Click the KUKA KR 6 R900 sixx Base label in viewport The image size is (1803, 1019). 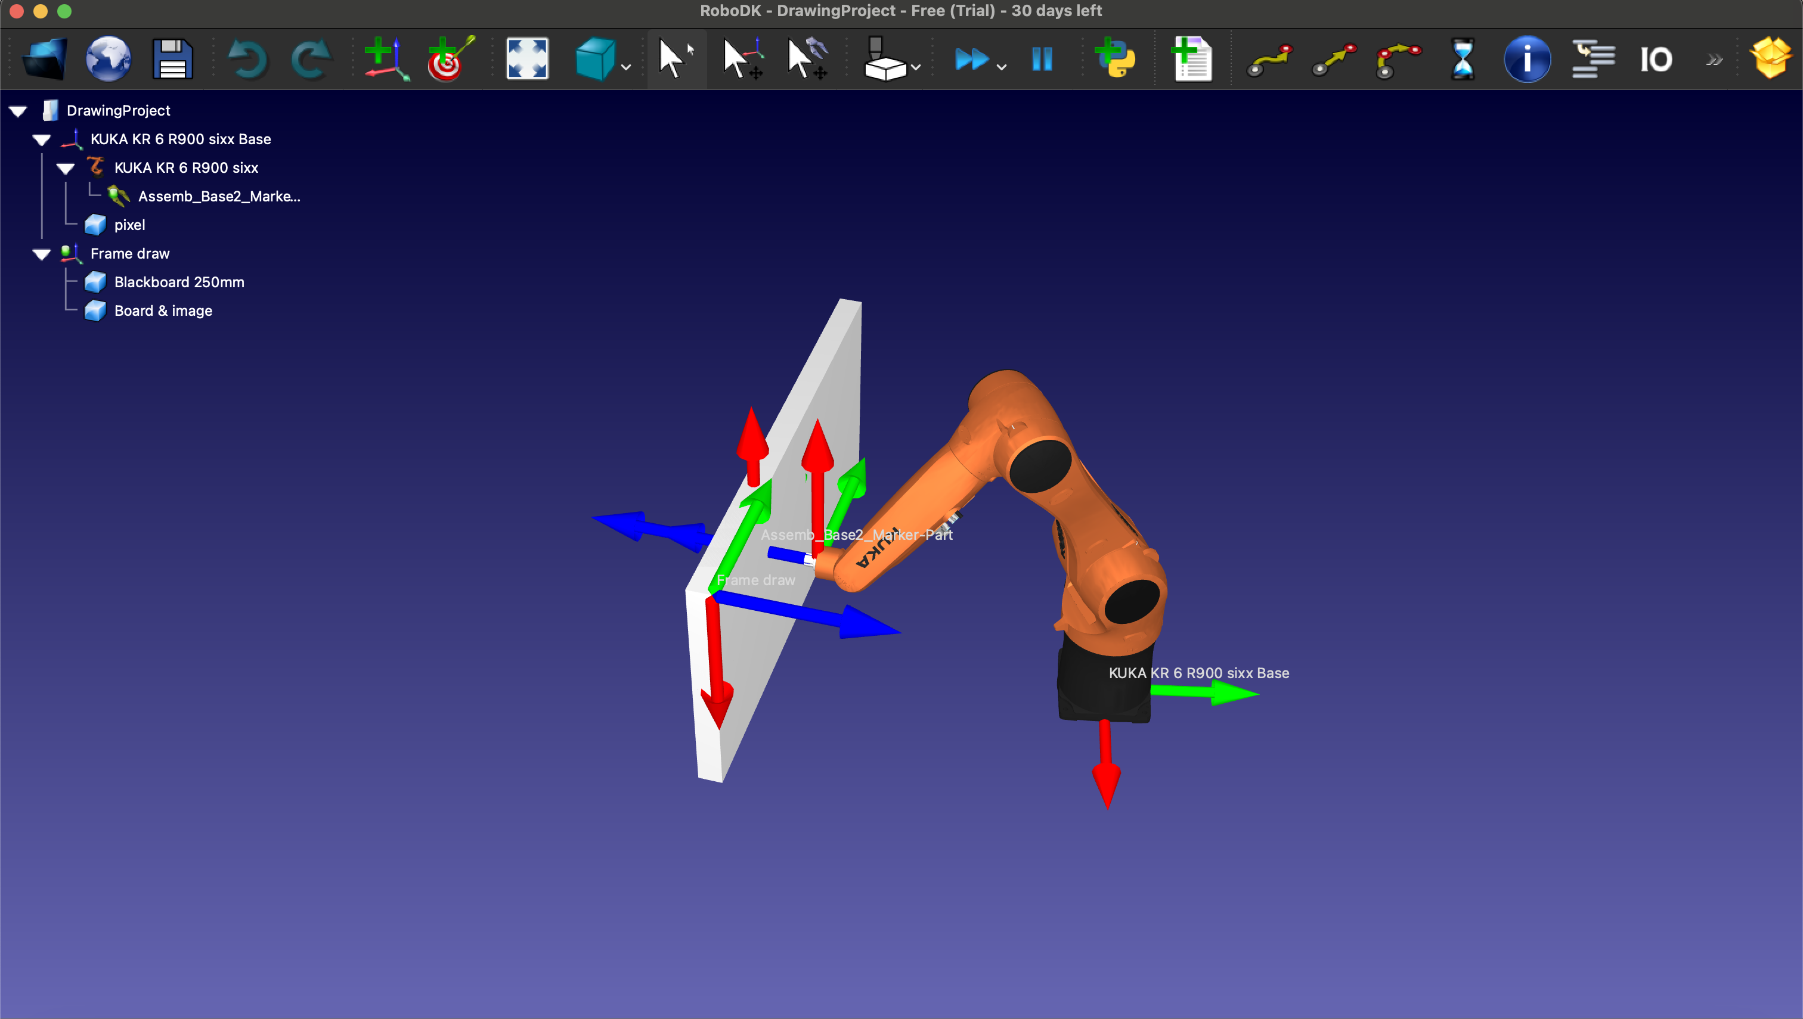(x=1199, y=673)
